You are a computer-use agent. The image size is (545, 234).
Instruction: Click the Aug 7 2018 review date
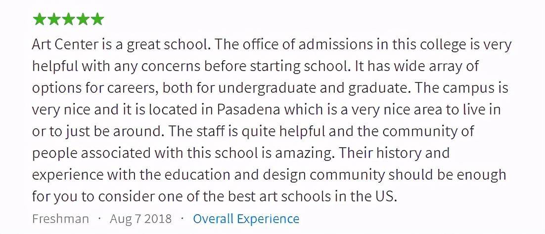(140, 219)
